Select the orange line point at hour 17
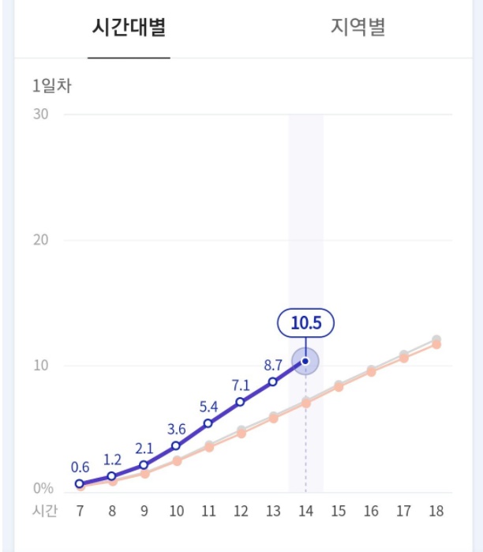Image resolution: width=483 pixels, height=552 pixels. (403, 358)
